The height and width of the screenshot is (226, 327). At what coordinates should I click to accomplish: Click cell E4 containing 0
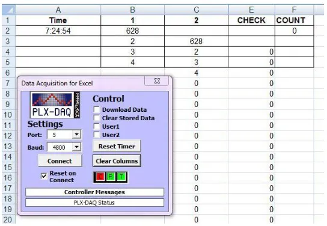coord(251,52)
